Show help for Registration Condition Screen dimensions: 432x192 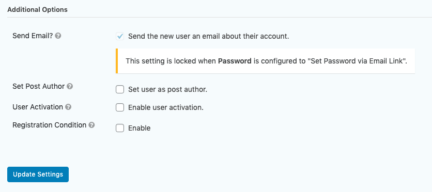pos(92,125)
